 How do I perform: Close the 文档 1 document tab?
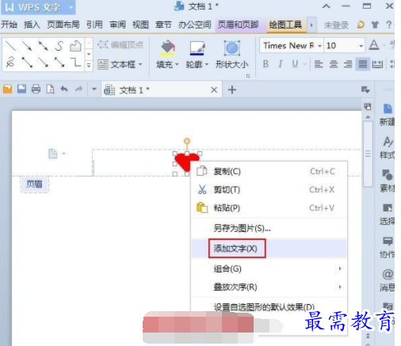point(214,90)
